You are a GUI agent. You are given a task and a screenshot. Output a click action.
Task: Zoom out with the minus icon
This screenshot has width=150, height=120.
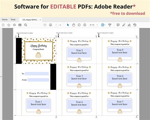pos(79,25)
